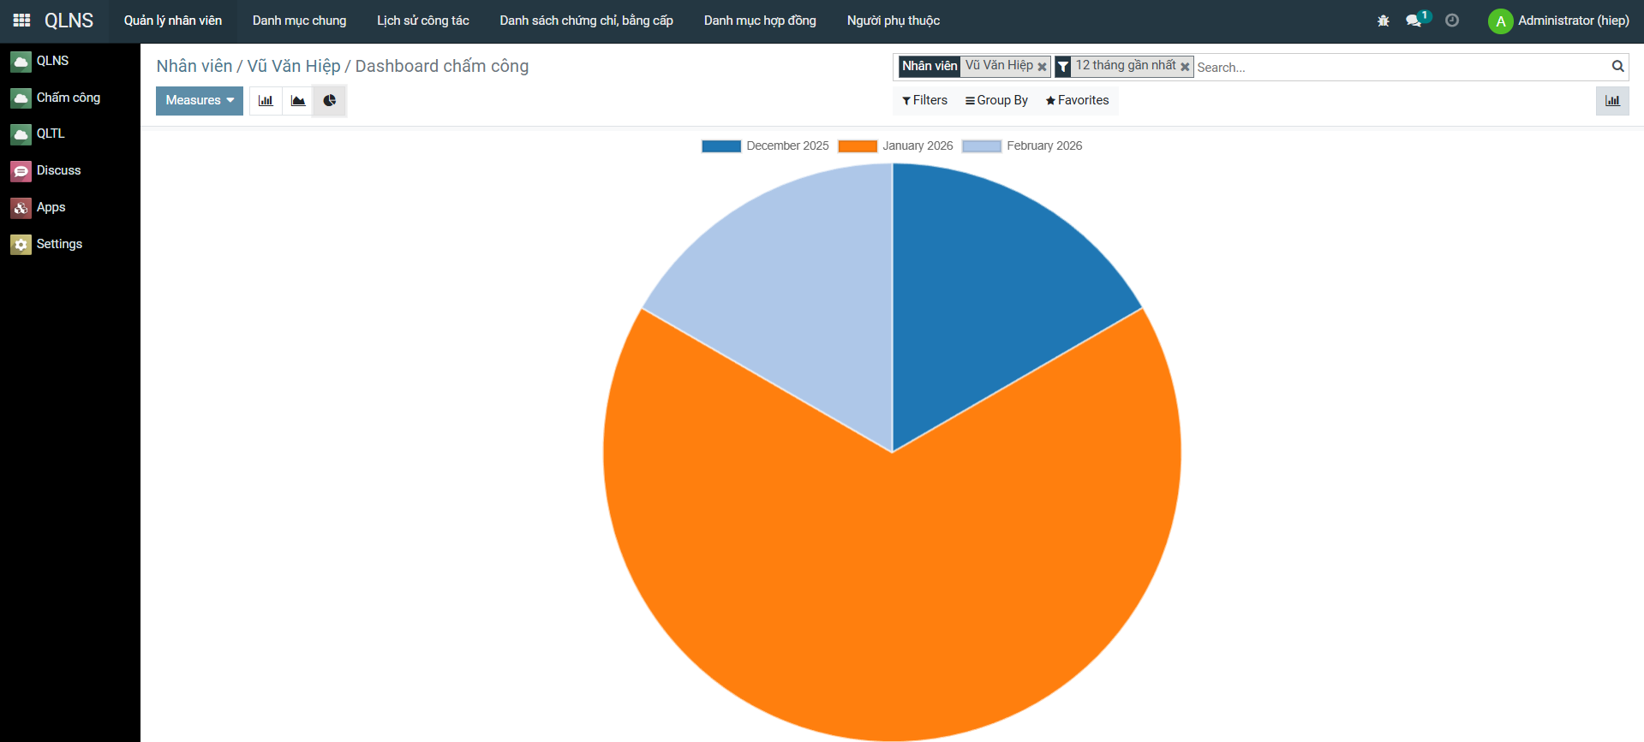Click the Settings gear sidebar icon
Viewport: 1644px width, 742px height.
(21, 245)
